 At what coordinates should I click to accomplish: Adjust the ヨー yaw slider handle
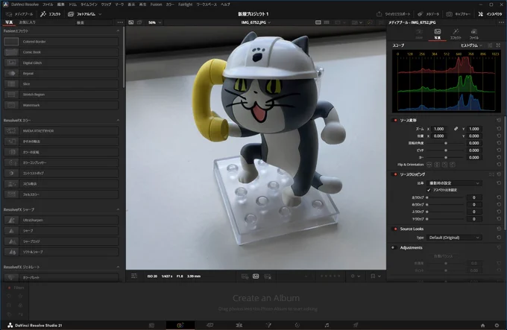tap(446, 157)
